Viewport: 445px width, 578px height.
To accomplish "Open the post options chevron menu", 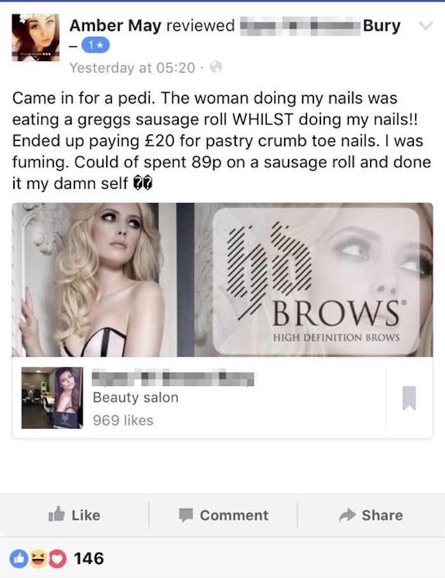I will point(425,26).
